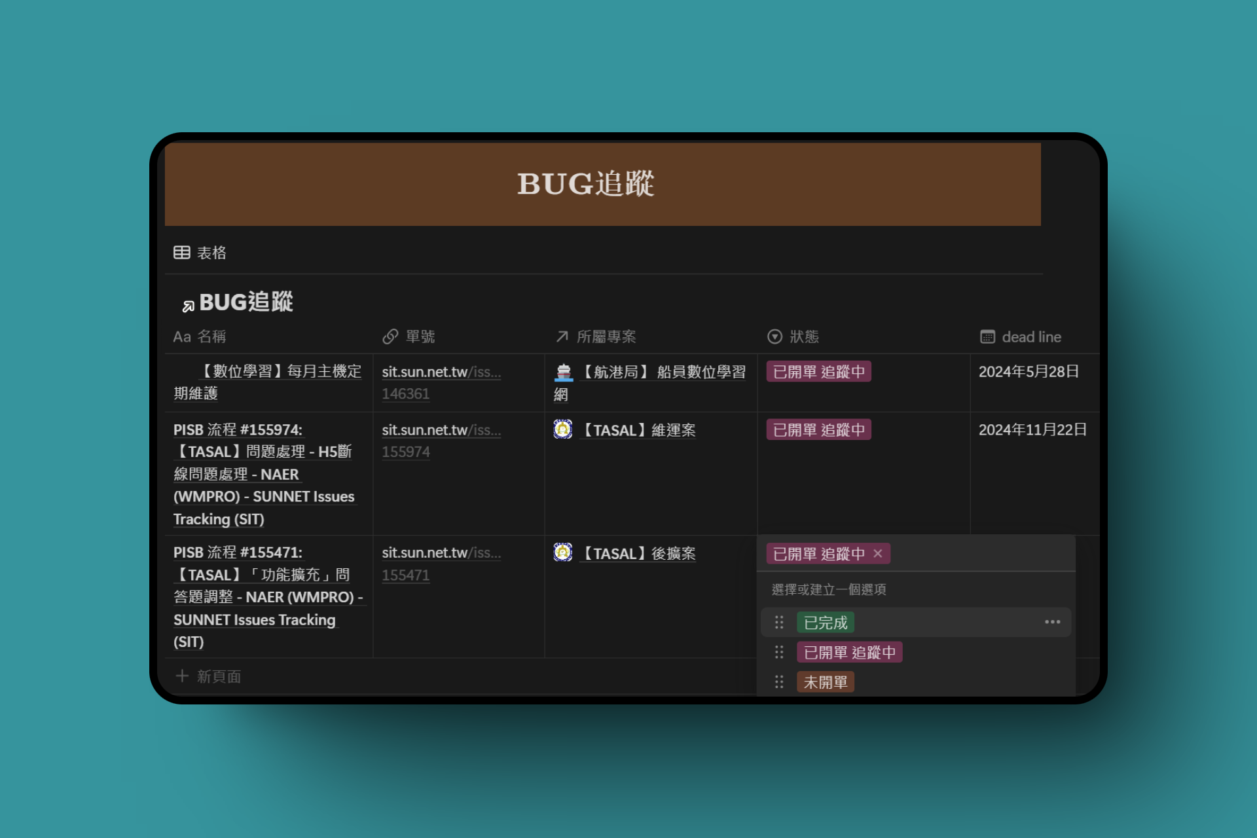
Task: Open the sit.sun.net.tw link ending 146361
Action: (441, 382)
